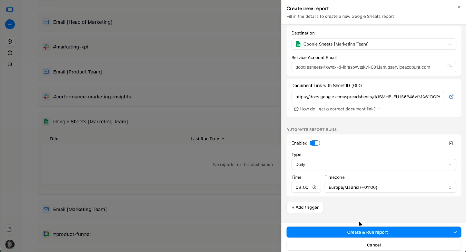Toggle the Enabled switch off

[x=315, y=143]
